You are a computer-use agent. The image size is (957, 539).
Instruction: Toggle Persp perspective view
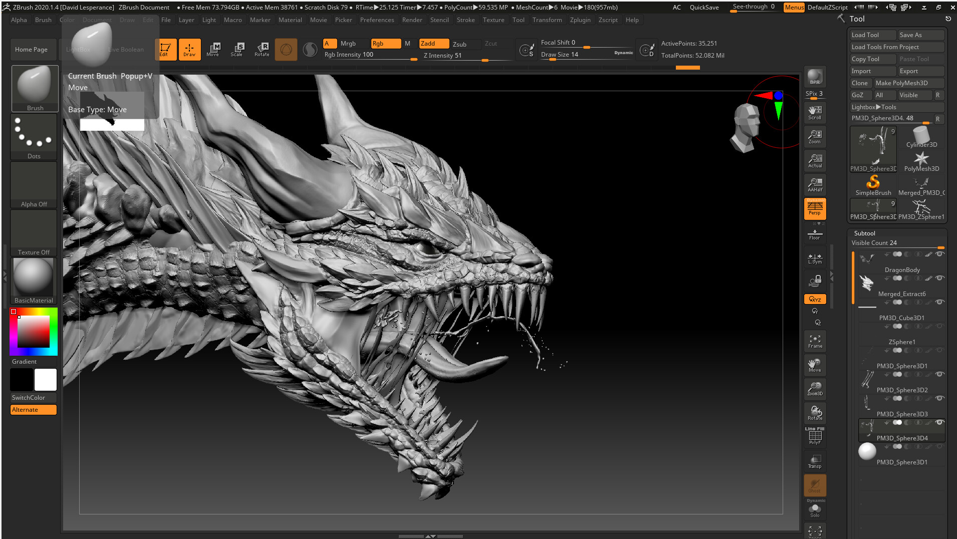point(815,208)
